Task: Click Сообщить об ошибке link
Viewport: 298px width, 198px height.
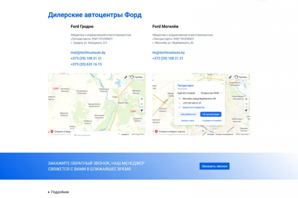Action: coord(212,120)
